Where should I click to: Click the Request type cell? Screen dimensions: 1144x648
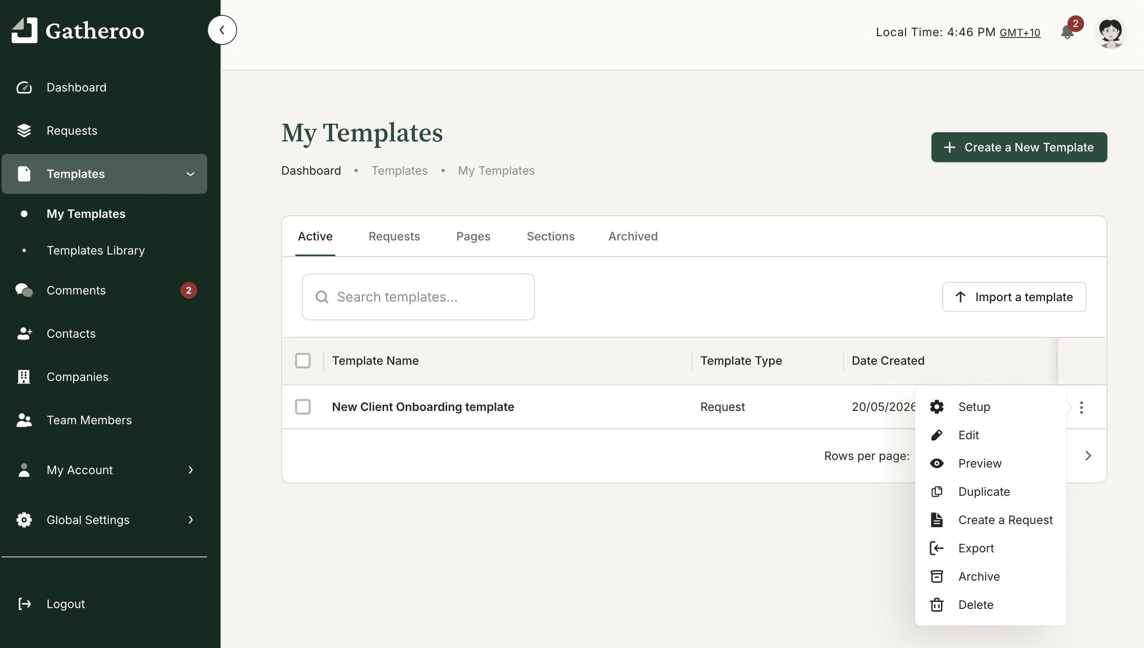coord(723,406)
